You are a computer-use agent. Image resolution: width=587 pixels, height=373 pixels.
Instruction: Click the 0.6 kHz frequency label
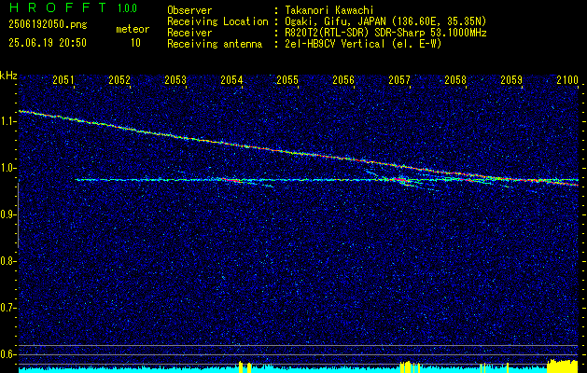click(x=7, y=354)
